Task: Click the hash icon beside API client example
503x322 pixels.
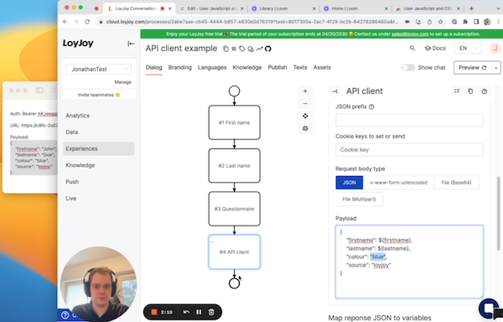Action: 234,49
